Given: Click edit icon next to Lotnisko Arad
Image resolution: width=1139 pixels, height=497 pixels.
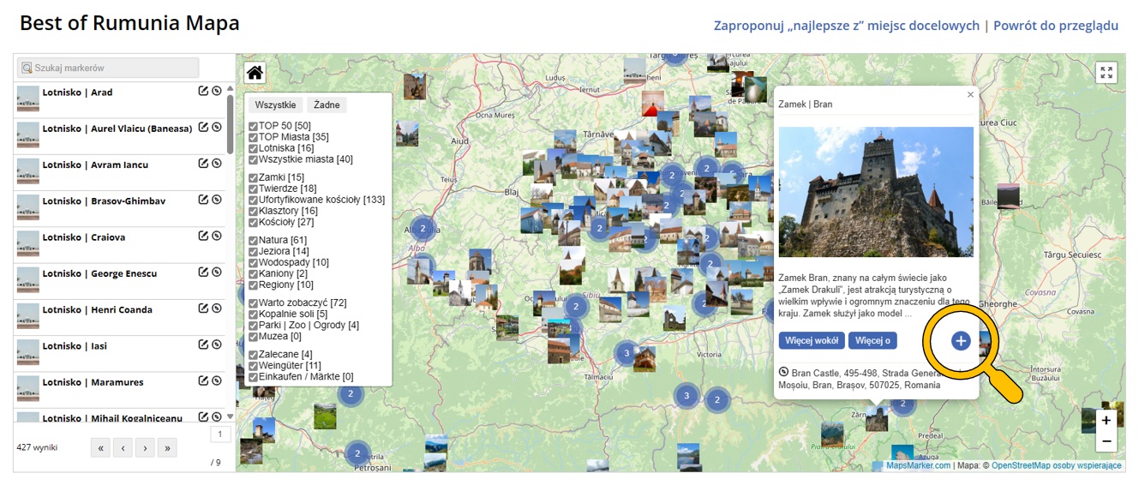Looking at the screenshot, I should pos(203,91).
